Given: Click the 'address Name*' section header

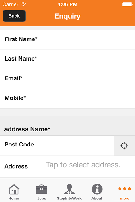Looking at the screenshot, I should (27, 129).
